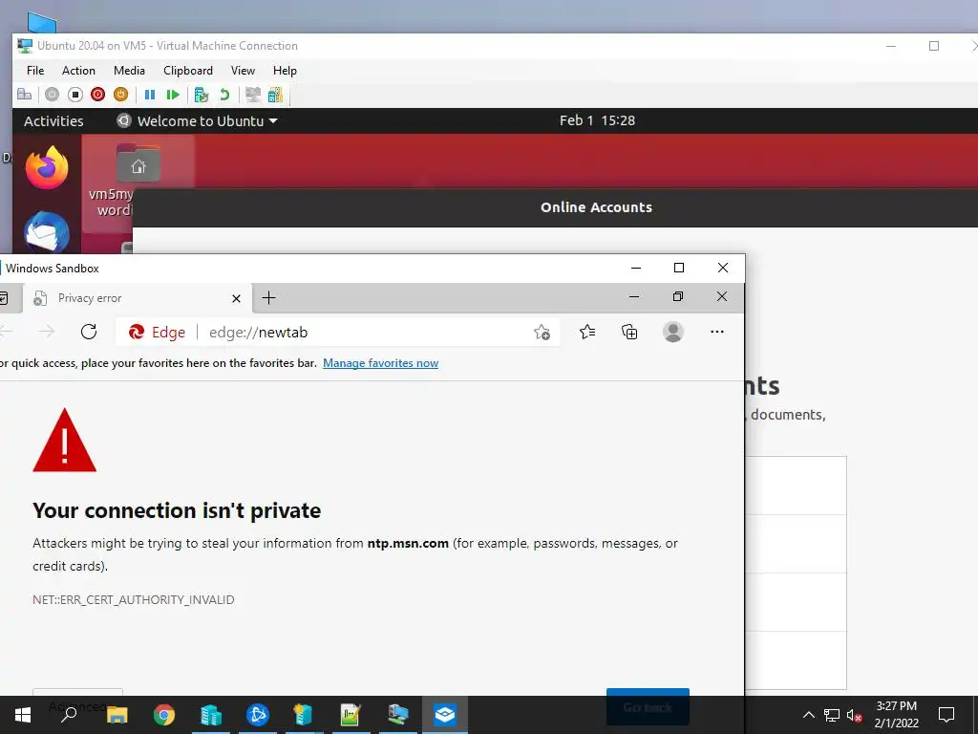Screen dimensions: 978x734
Task: Minimize the Windows Sandbox window
Action: [x=636, y=268]
